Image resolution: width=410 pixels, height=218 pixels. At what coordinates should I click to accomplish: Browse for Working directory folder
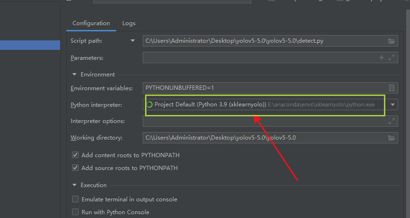pyautogui.click(x=392, y=138)
